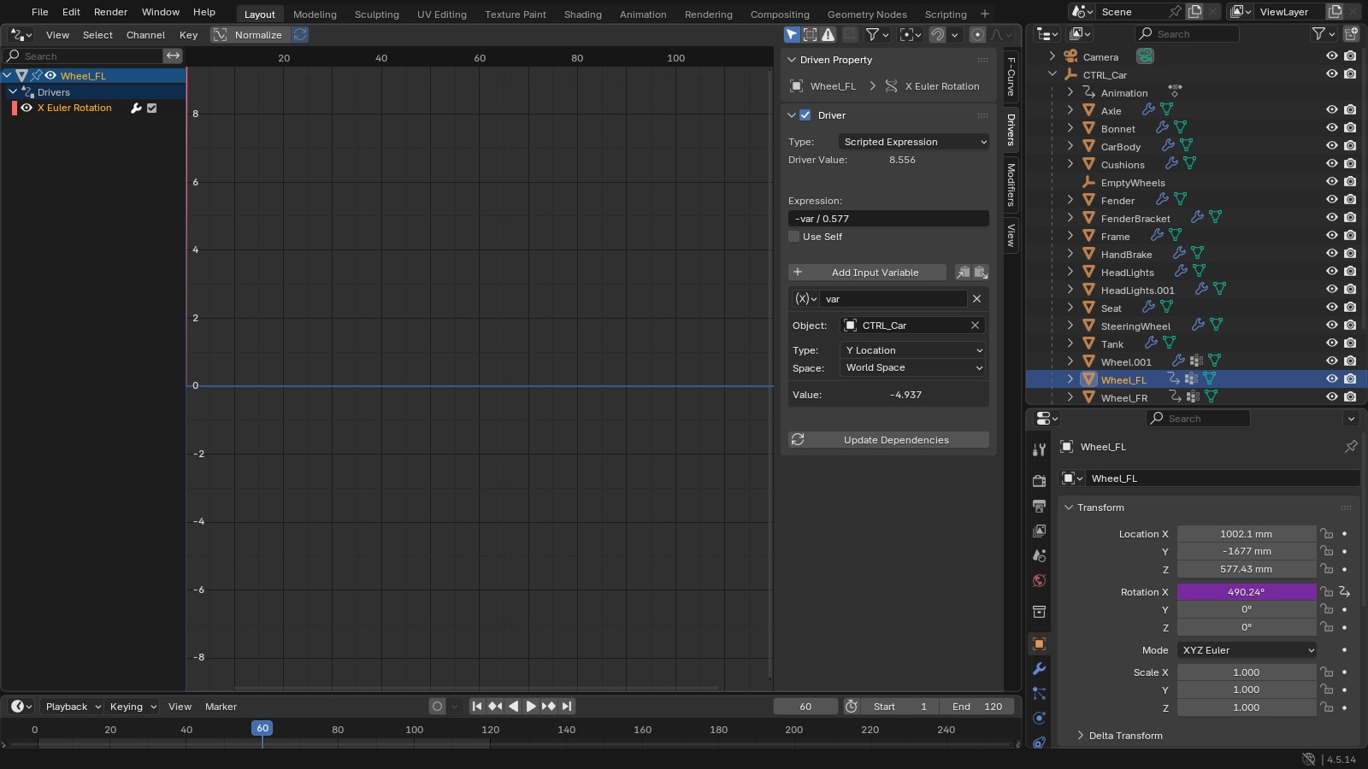This screenshot has width=1368, height=769.
Task: Start animation playback
Action: click(x=530, y=707)
